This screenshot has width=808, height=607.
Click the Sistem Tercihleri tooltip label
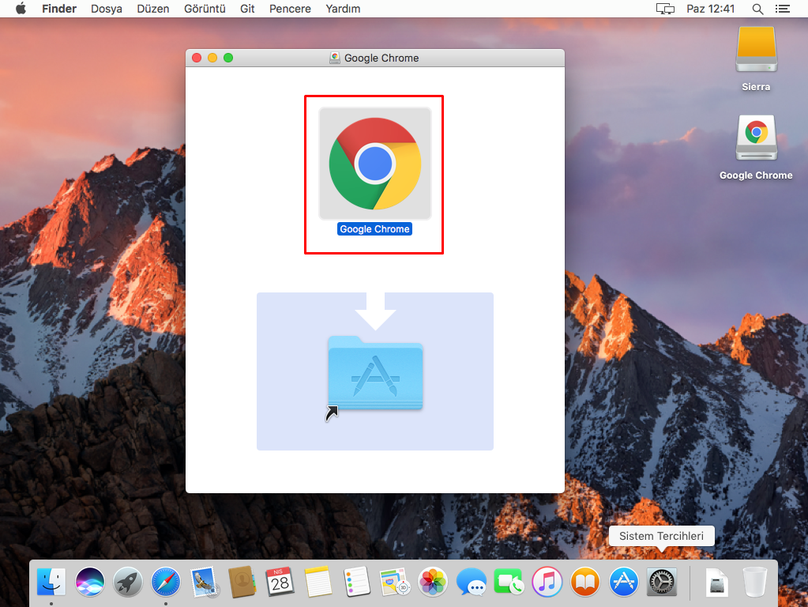click(661, 536)
